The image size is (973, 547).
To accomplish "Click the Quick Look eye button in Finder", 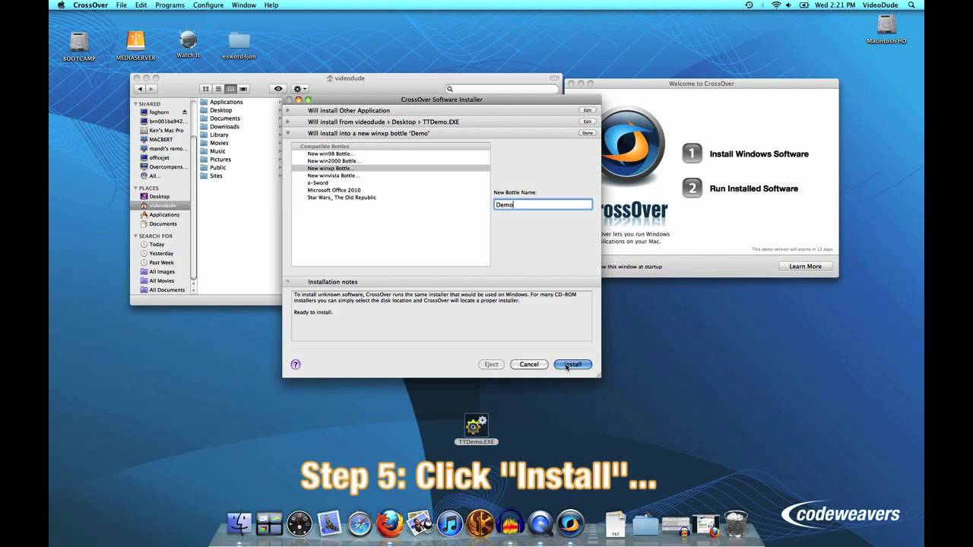I will coord(278,89).
